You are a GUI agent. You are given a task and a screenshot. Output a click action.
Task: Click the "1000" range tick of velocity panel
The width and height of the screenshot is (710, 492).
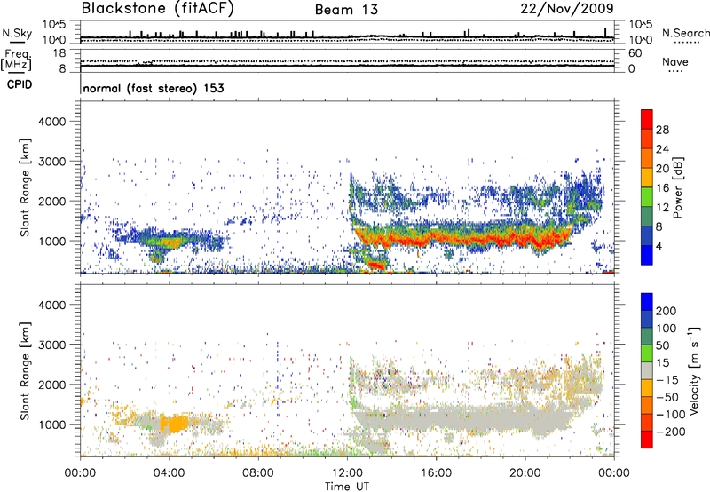pos(52,425)
